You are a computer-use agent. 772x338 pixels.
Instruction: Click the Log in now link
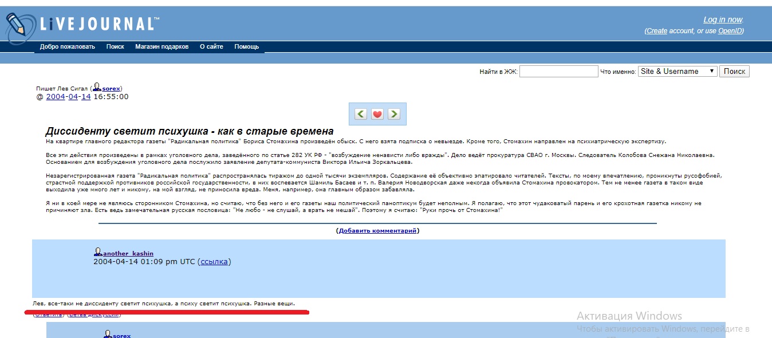(x=723, y=20)
